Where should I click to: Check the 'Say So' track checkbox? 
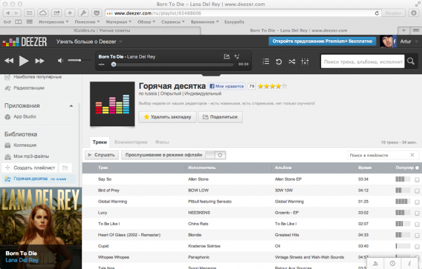pyautogui.click(x=417, y=180)
